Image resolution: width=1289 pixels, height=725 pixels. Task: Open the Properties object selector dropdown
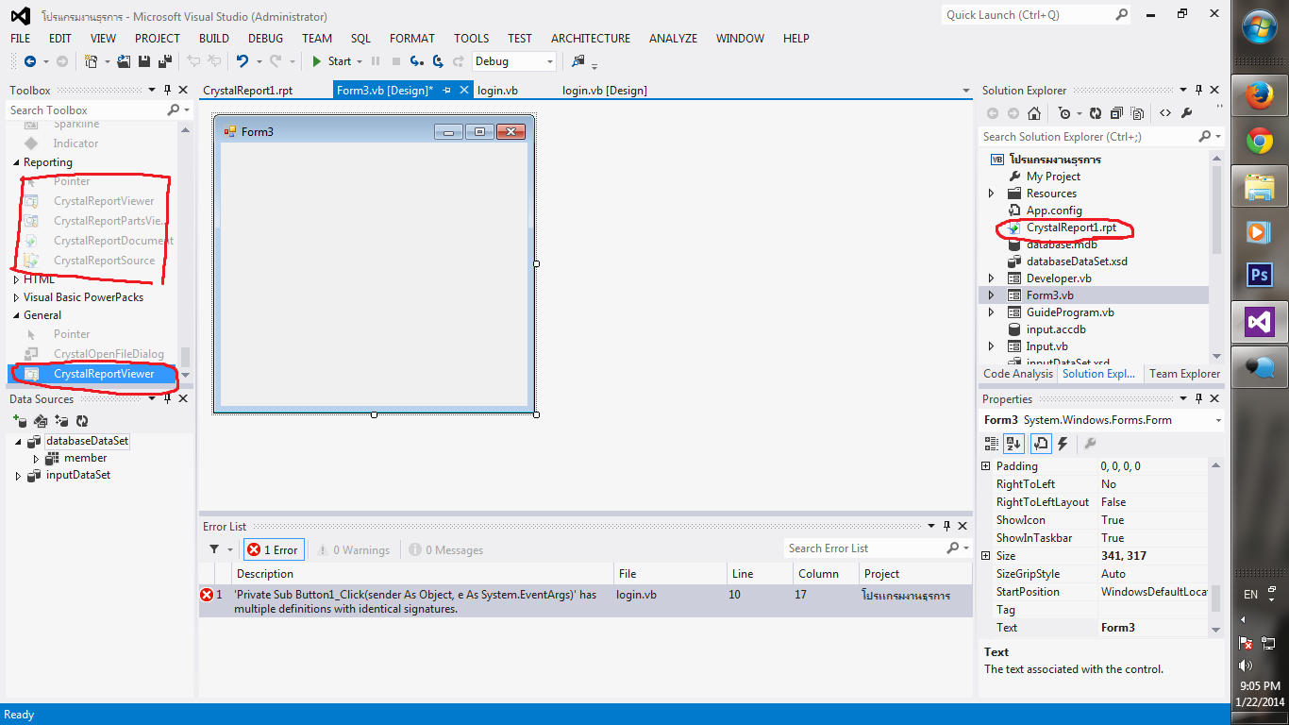point(1218,420)
